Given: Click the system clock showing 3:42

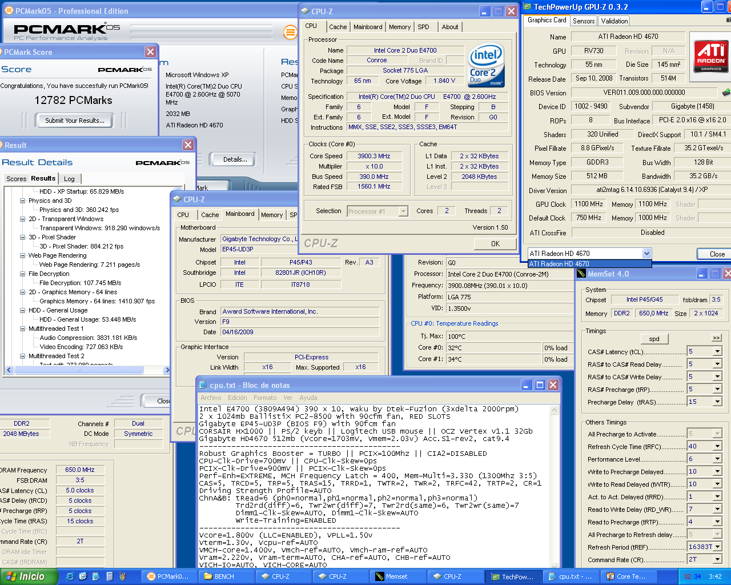Looking at the screenshot, I should coord(715,576).
